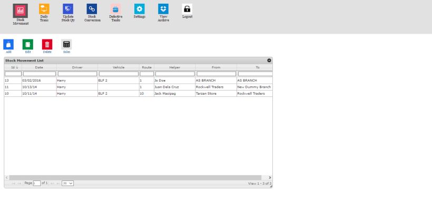Click the Date filter input field

click(x=39, y=74)
